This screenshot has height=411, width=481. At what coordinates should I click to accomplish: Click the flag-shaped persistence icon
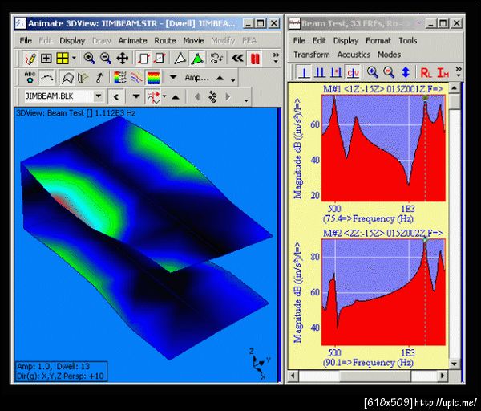pos(83,78)
